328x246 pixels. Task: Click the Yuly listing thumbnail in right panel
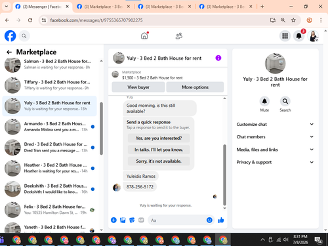tap(275, 64)
